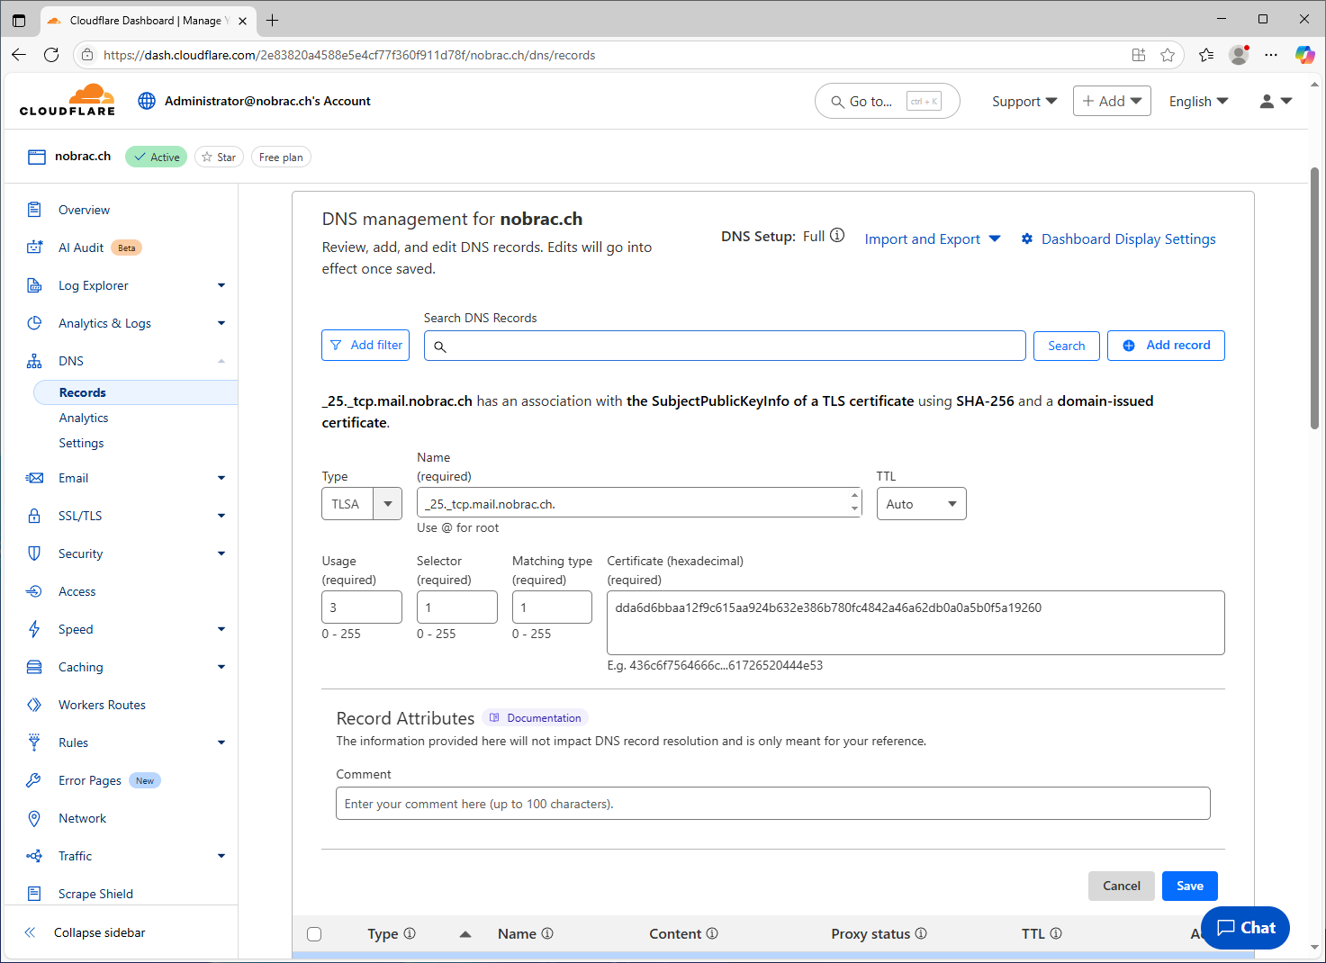Viewport: 1326px width, 963px height.
Task: Expand the Caching sidebar section
Action: pos(221,667)
